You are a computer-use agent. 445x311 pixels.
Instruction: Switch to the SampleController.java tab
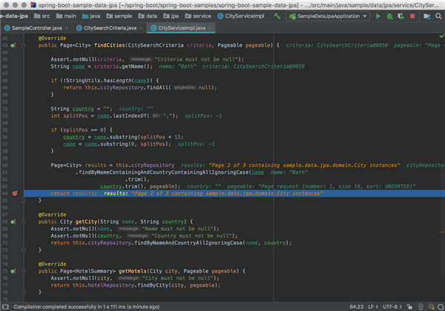[x=37, y=27]
